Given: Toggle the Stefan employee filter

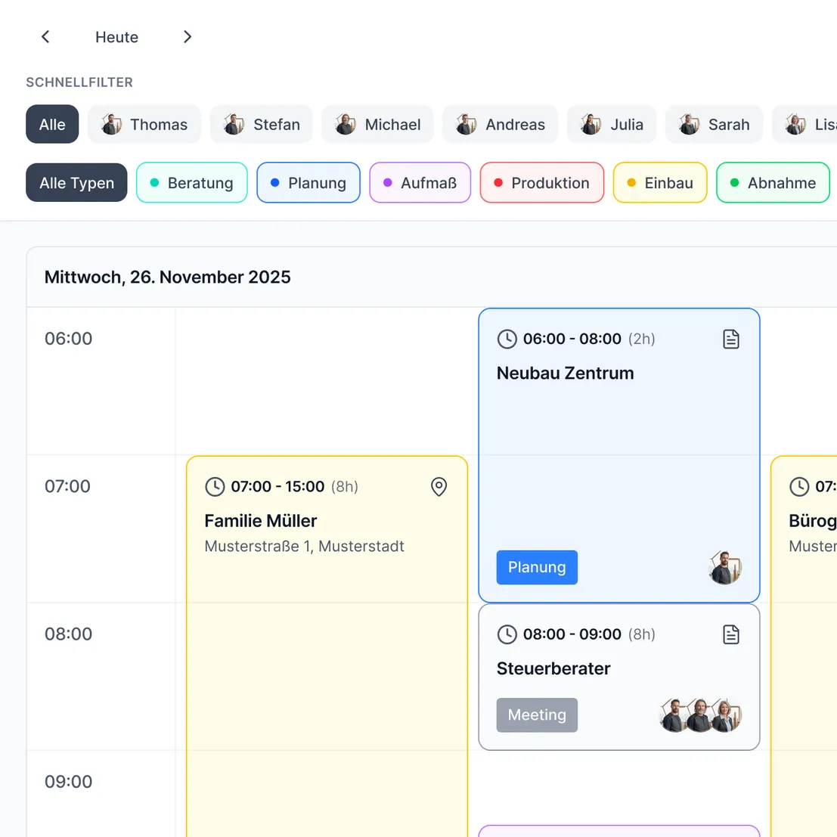Looking at the screenshot, I should 262,125.
